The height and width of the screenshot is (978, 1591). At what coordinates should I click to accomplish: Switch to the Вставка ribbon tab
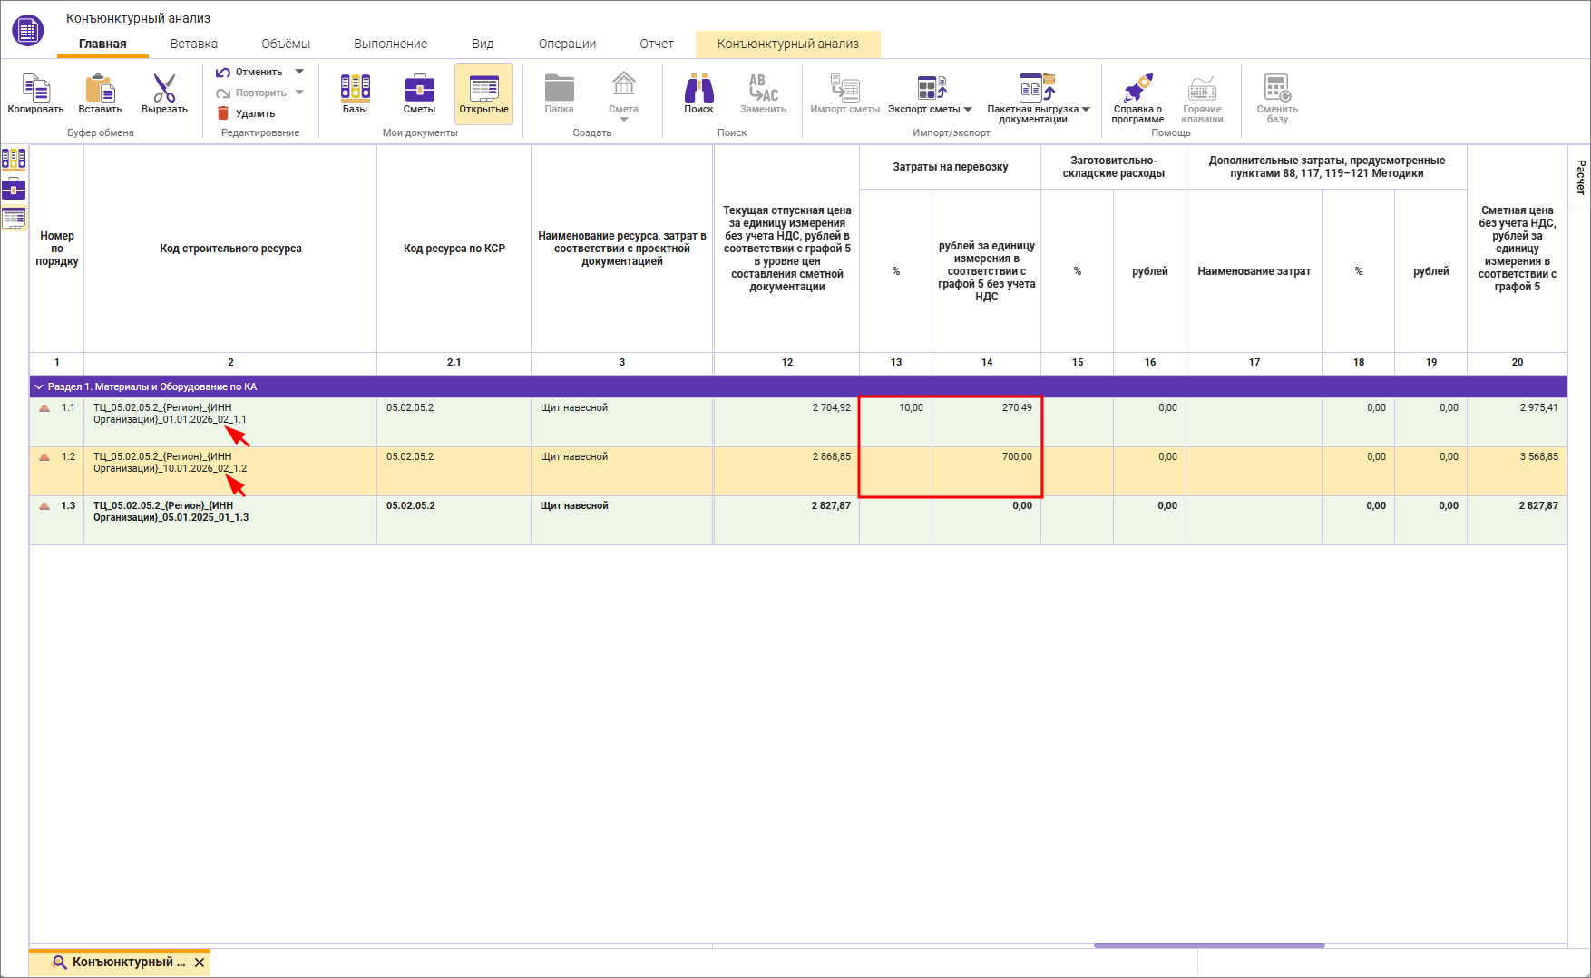pyautogui.click(x=193, y=44)
